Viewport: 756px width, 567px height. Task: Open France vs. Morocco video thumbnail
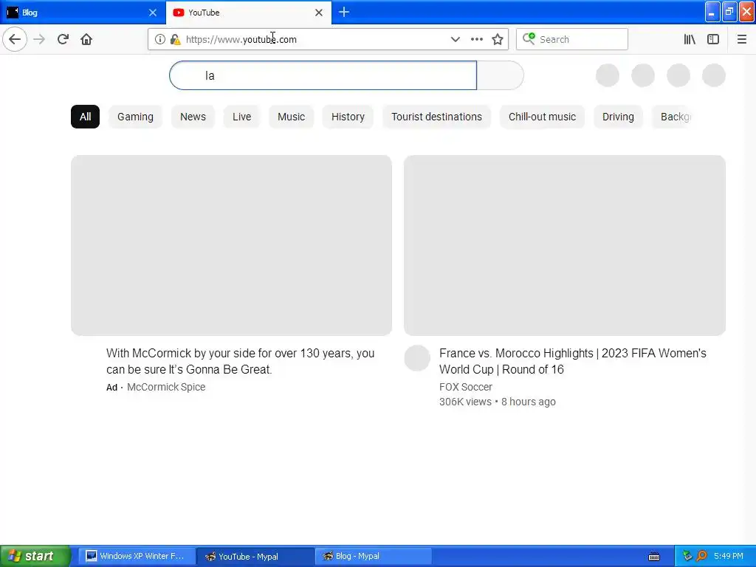[x=565, y=245]
